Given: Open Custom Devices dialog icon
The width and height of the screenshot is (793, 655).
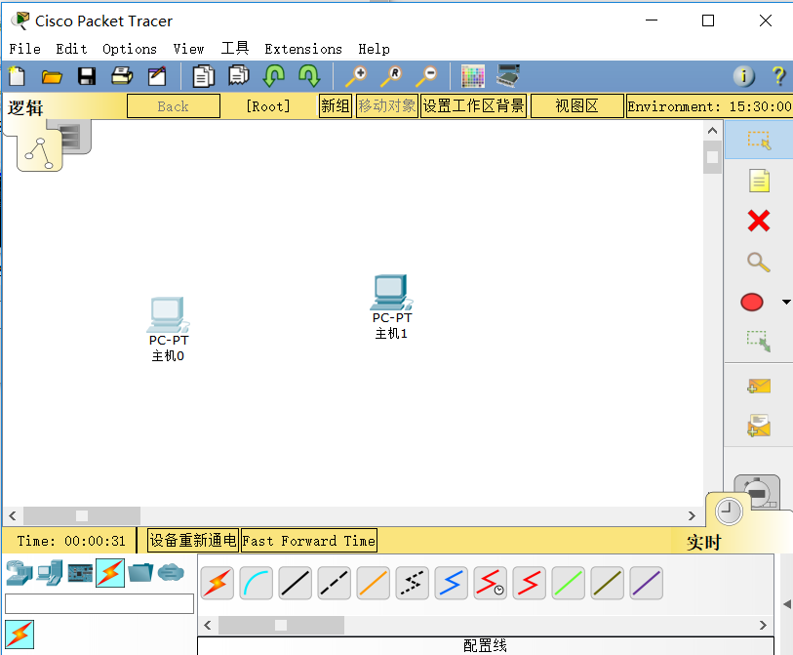Looking at the screenshot, I should (508, 76).
